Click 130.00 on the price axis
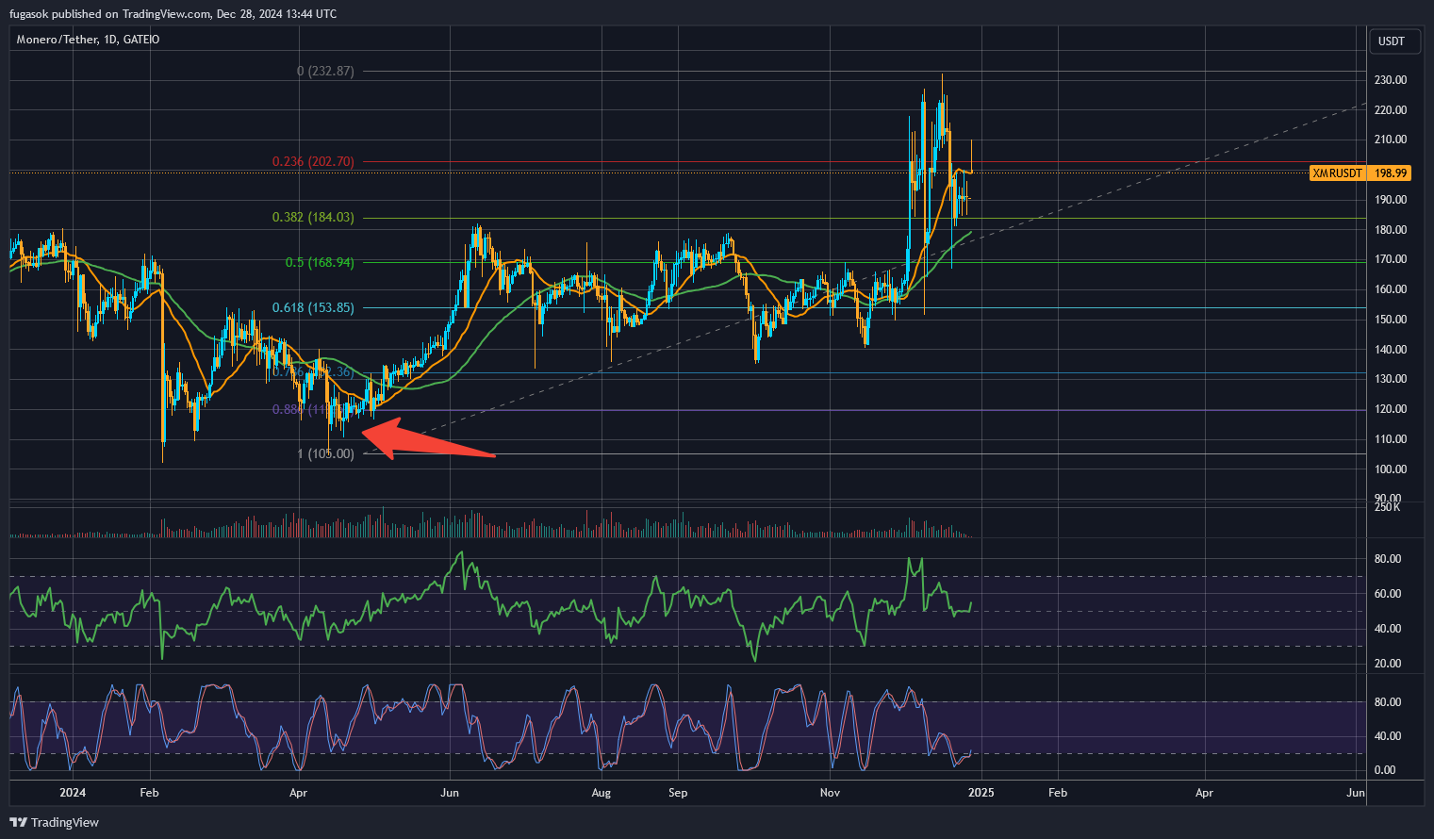The height and width of the screenshot is (839, 1434). tap(1391, 379)
